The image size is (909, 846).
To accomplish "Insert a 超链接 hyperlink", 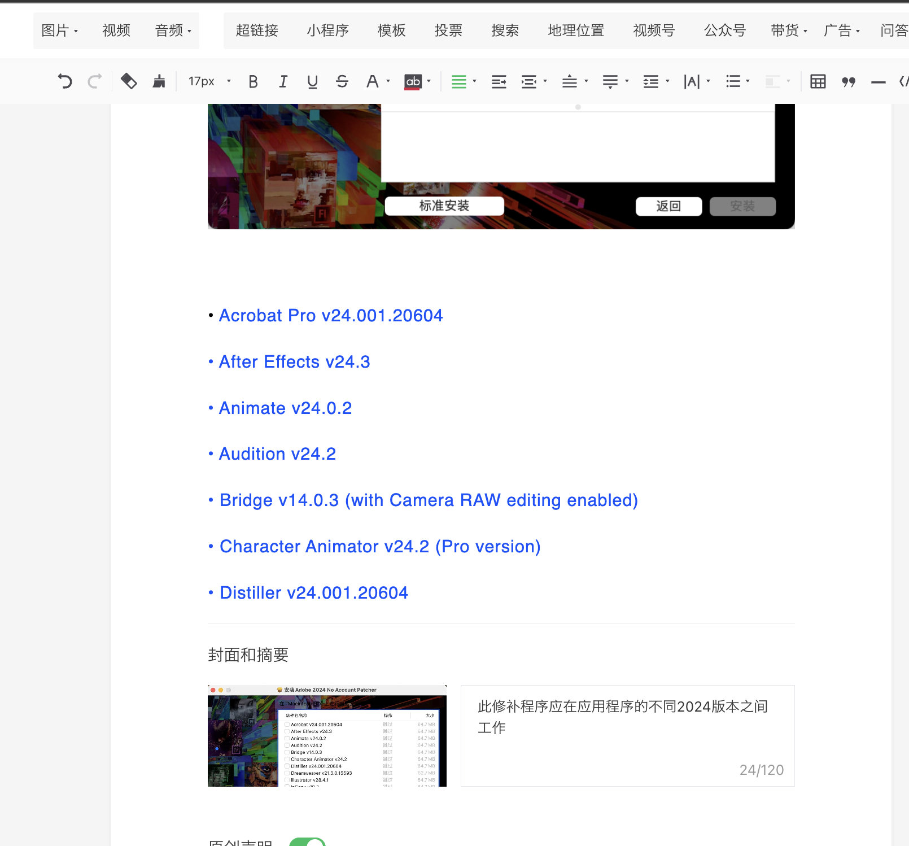I will (x=257, y=30).
